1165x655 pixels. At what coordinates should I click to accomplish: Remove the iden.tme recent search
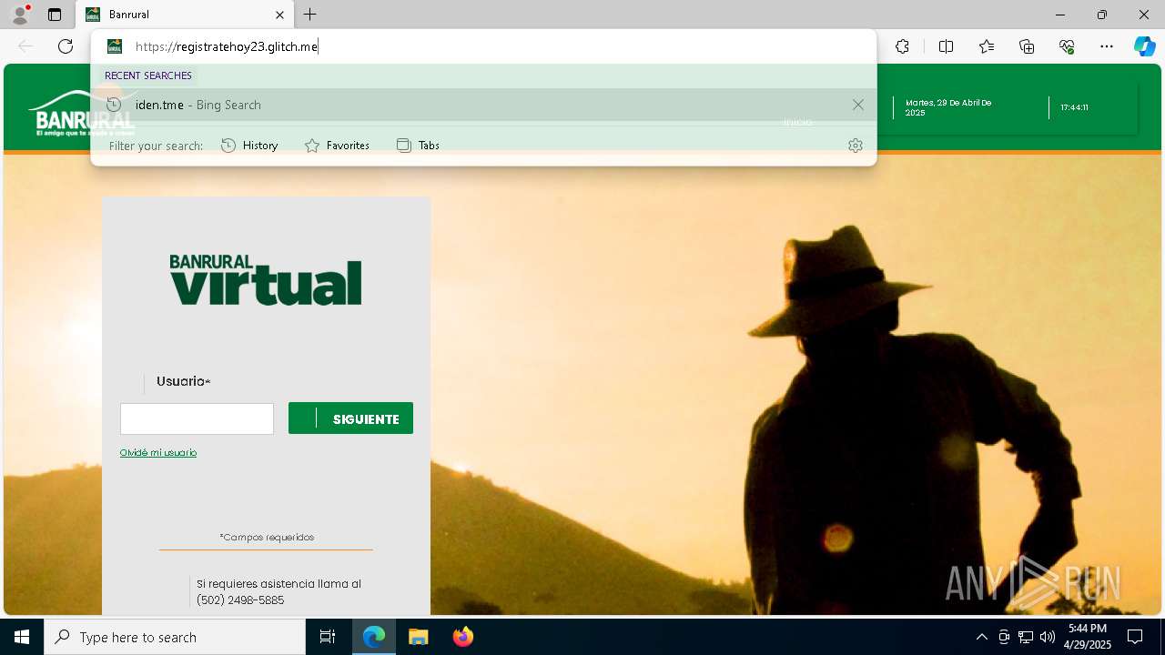click(x=857, y=105)
